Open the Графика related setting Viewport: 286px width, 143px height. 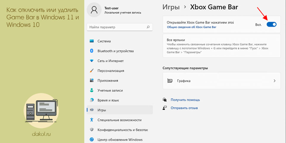[221, 81]
